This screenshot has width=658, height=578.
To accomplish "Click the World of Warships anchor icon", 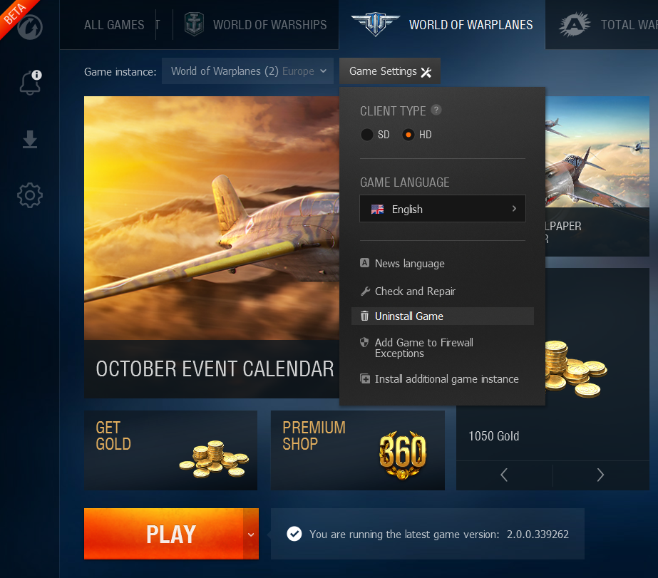I will [x=195, y=24].
